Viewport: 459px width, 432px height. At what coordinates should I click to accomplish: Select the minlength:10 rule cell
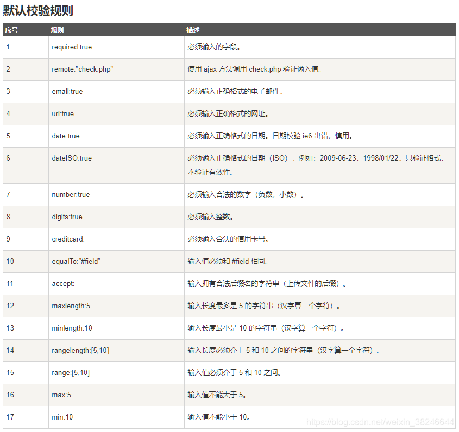point(116,328)
